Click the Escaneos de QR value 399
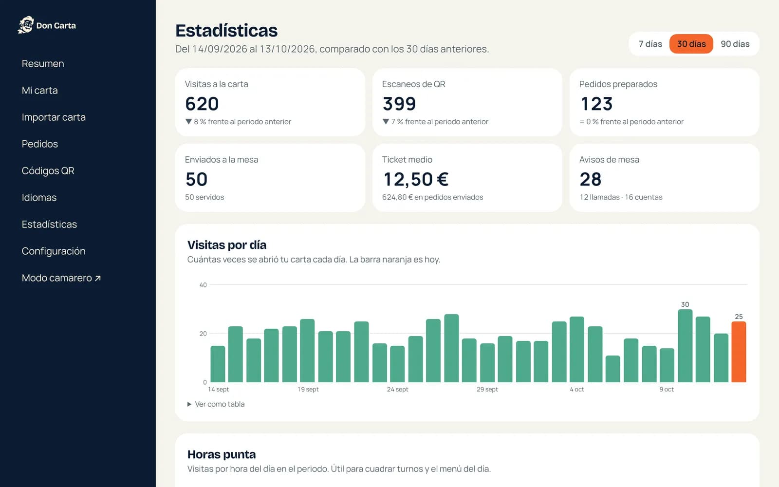The height and width of the screenshot is (487, 779). (x=399, y=104)
